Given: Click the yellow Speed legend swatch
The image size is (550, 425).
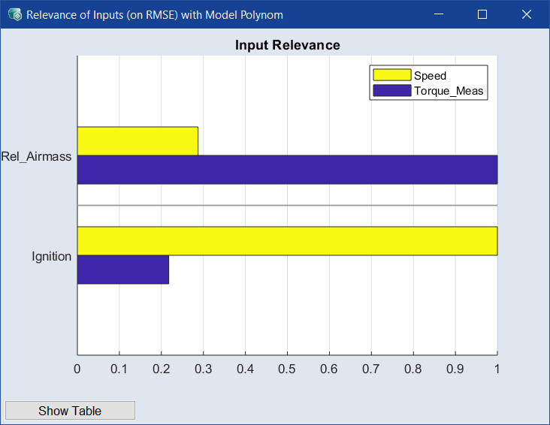Looking at the screenshot, I should [x=391, y=75].
